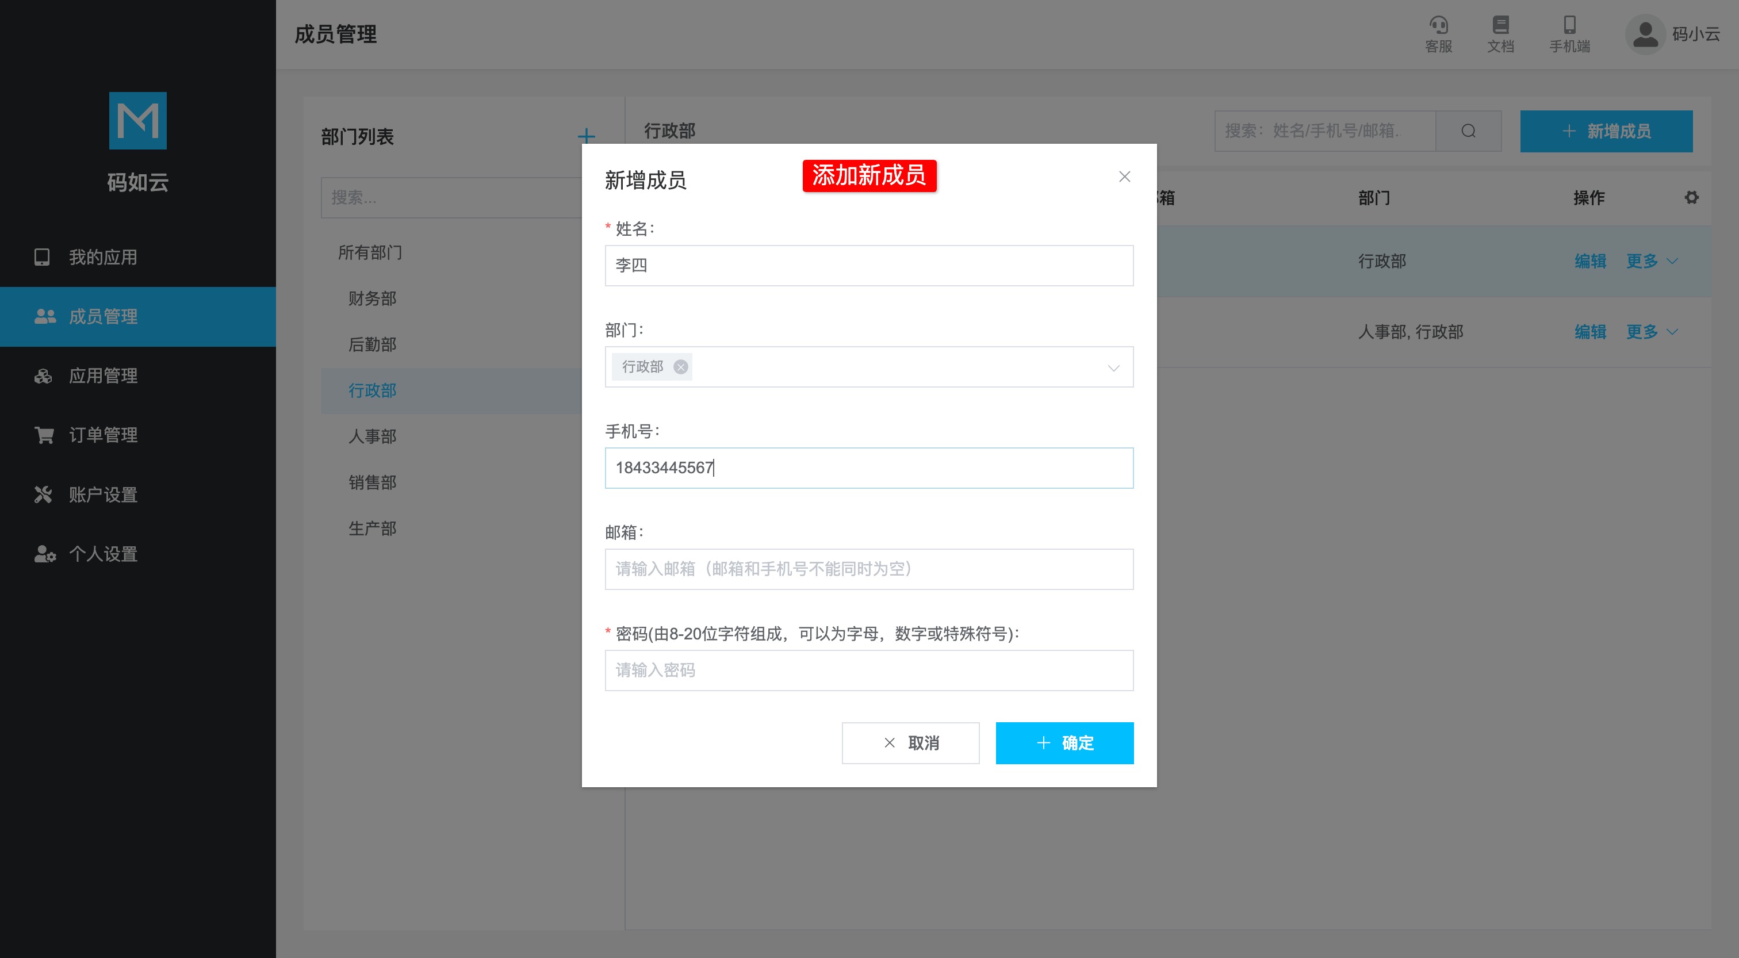Click the 邮箱 input field
The height and width of the screenshot is (958, 1739).
(x=869, y=569)
